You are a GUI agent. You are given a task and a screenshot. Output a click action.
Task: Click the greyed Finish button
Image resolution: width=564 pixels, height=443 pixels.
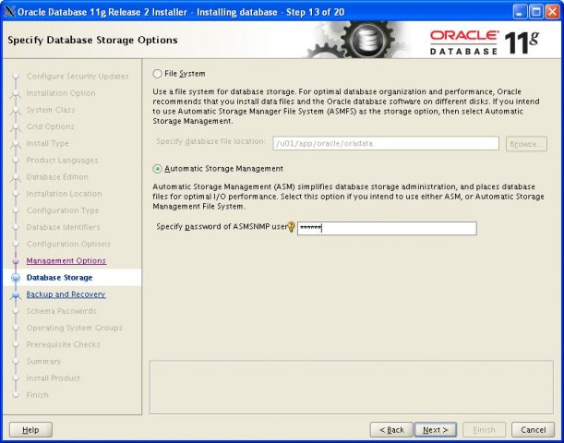pyautogui.click(x=484, y=430)
